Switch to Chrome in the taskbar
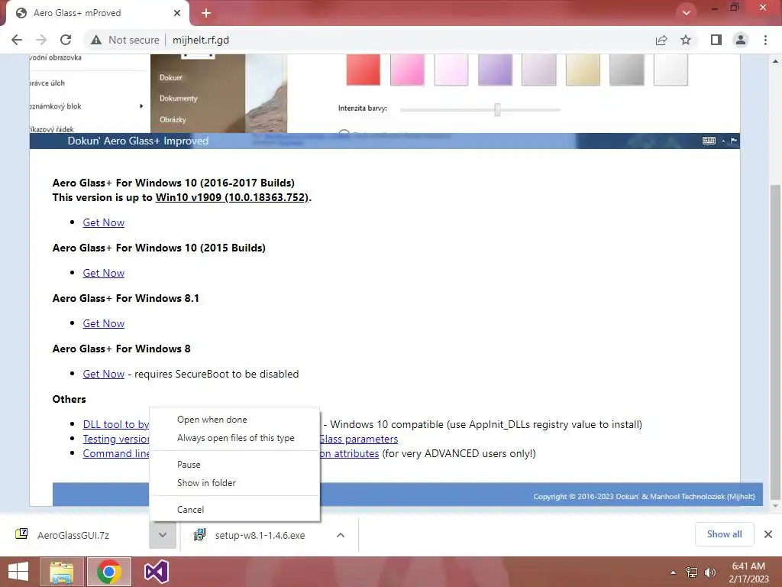The height and width of the screenshot is (587, 782). [x=108, y=572]
